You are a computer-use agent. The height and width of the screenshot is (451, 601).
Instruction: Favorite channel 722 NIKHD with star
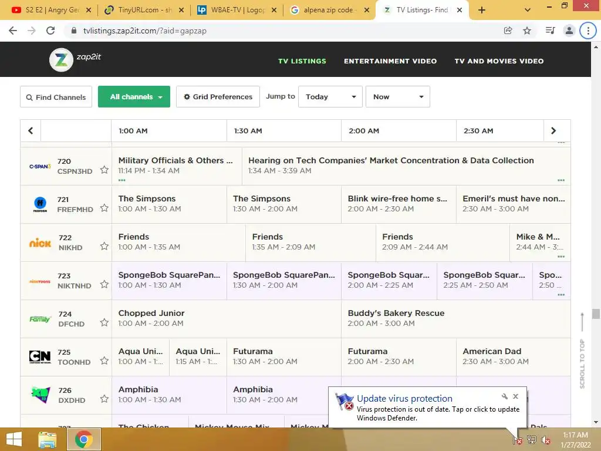tap(104, 246)
